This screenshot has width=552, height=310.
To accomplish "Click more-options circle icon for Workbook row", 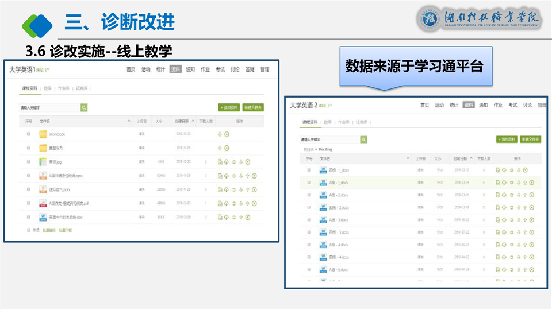I will pyautogui.click(x=227, y=134).
